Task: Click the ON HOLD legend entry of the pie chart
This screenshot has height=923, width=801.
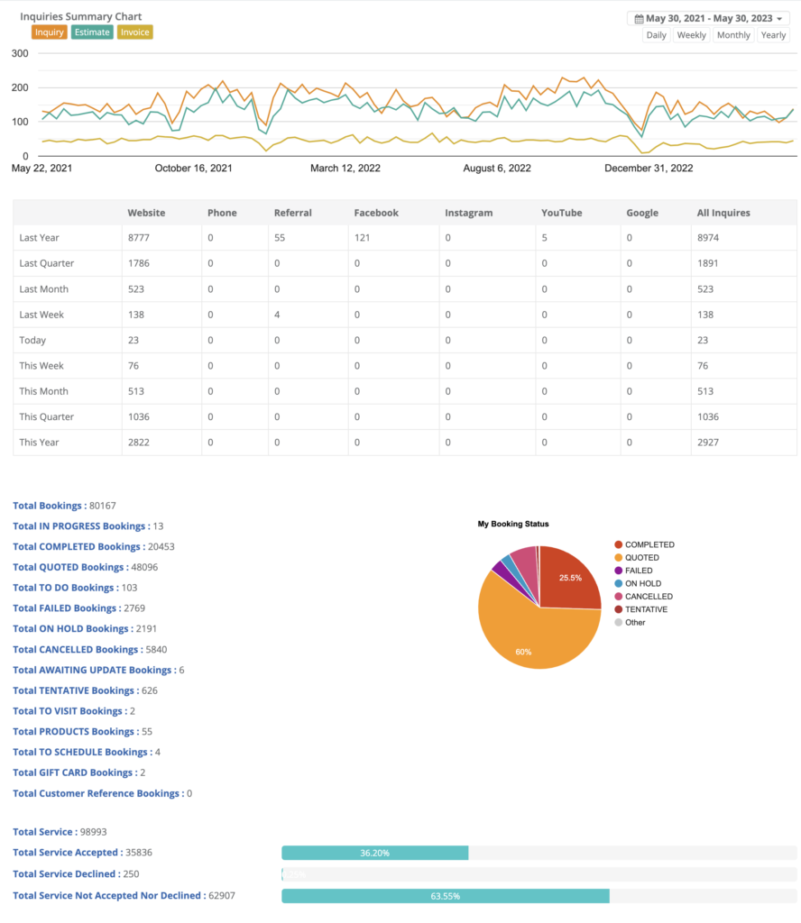Action: tap(638, 584)
